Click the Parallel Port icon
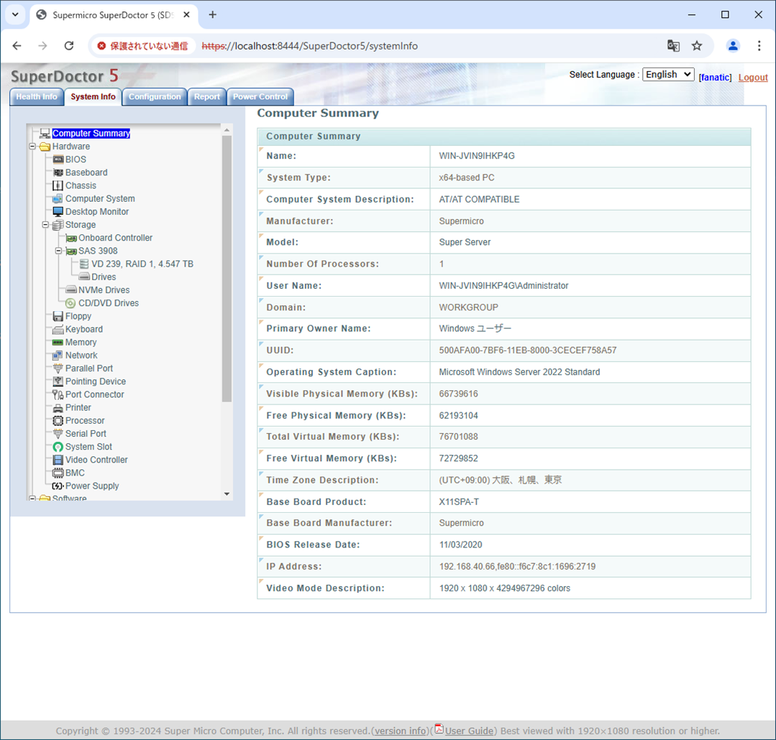This screenshot has height=740, width=776. [x=58, y=369]
